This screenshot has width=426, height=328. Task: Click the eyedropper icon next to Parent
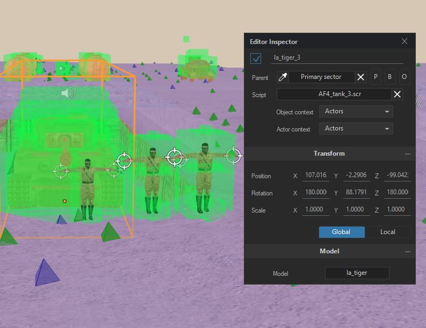point(283,77)
